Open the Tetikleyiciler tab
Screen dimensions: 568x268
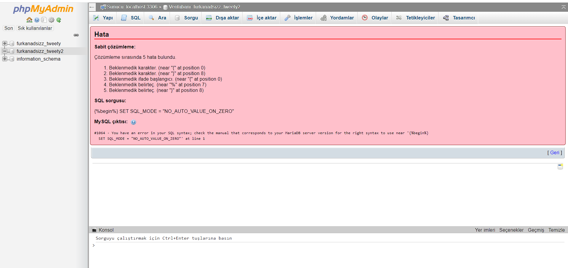point(416,18)
